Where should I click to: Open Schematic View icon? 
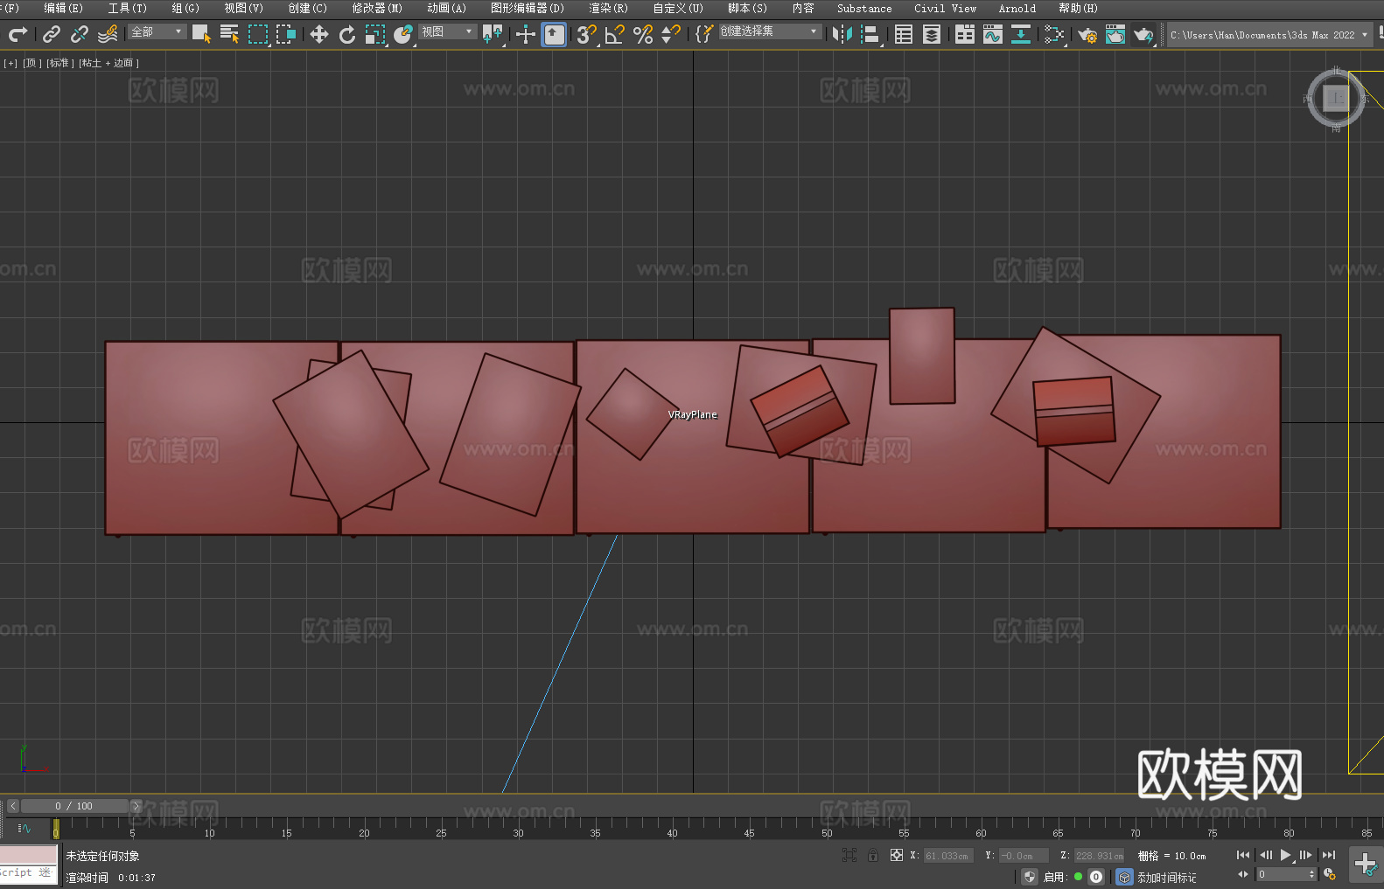(1020, 34)
